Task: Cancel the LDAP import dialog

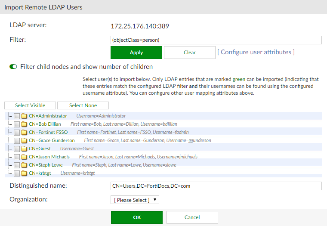Action: point(192,217)
